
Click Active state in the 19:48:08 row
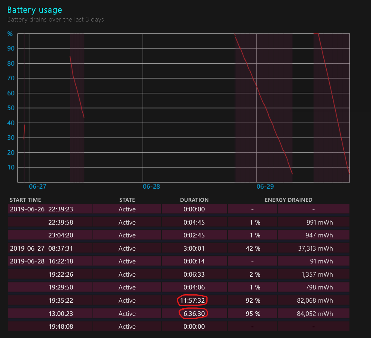pyautogui.click(x=127, y=326)
